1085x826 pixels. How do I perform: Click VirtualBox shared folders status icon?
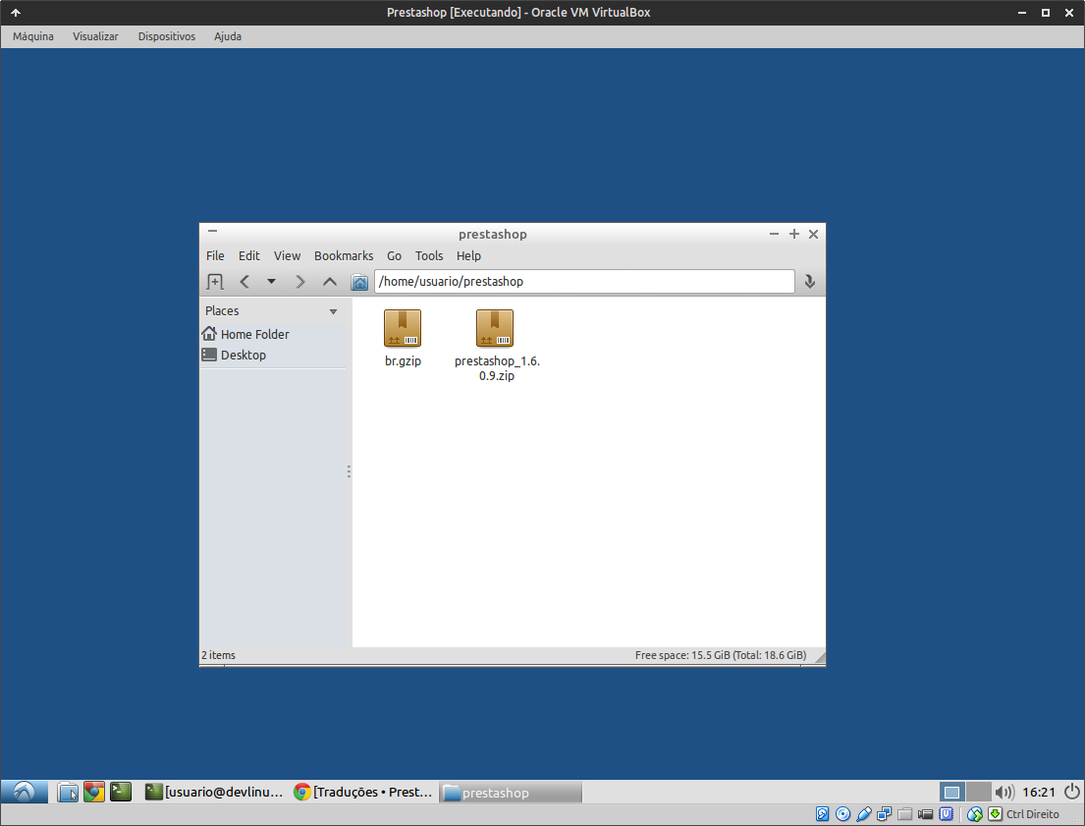(905, 814)
